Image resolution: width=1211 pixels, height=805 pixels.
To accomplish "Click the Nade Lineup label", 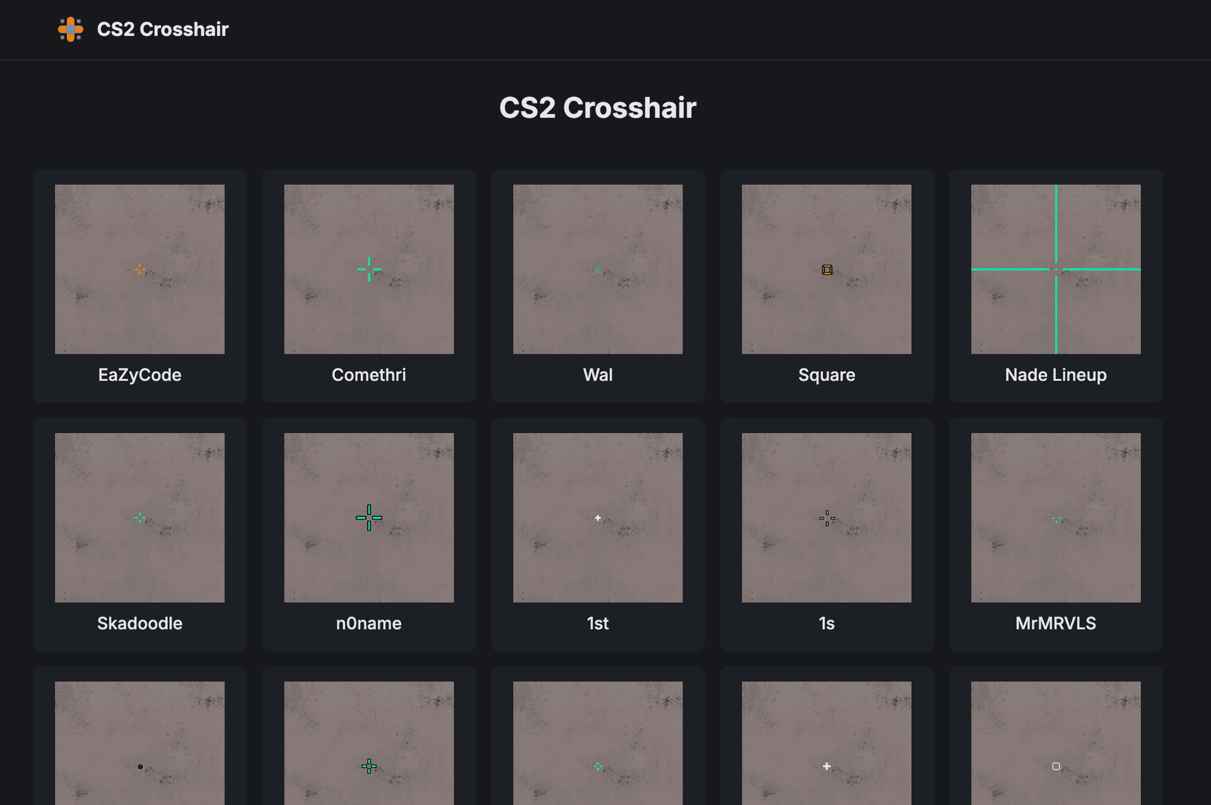I will pyautogui.click(x=1056, y=375).
